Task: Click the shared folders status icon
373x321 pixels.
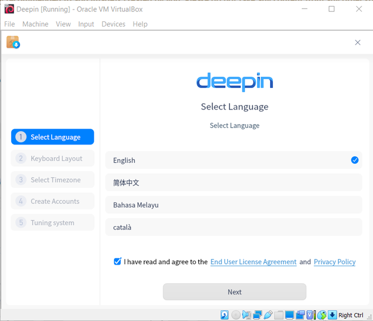Action: [279, 315]
